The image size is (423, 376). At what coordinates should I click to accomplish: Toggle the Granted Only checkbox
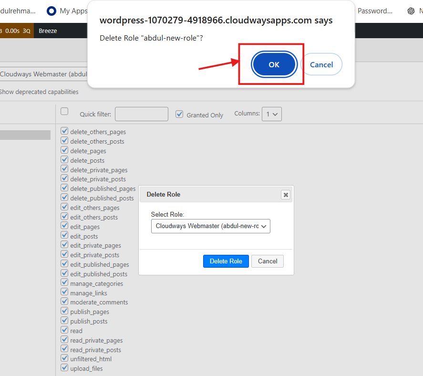click(179, 114)
